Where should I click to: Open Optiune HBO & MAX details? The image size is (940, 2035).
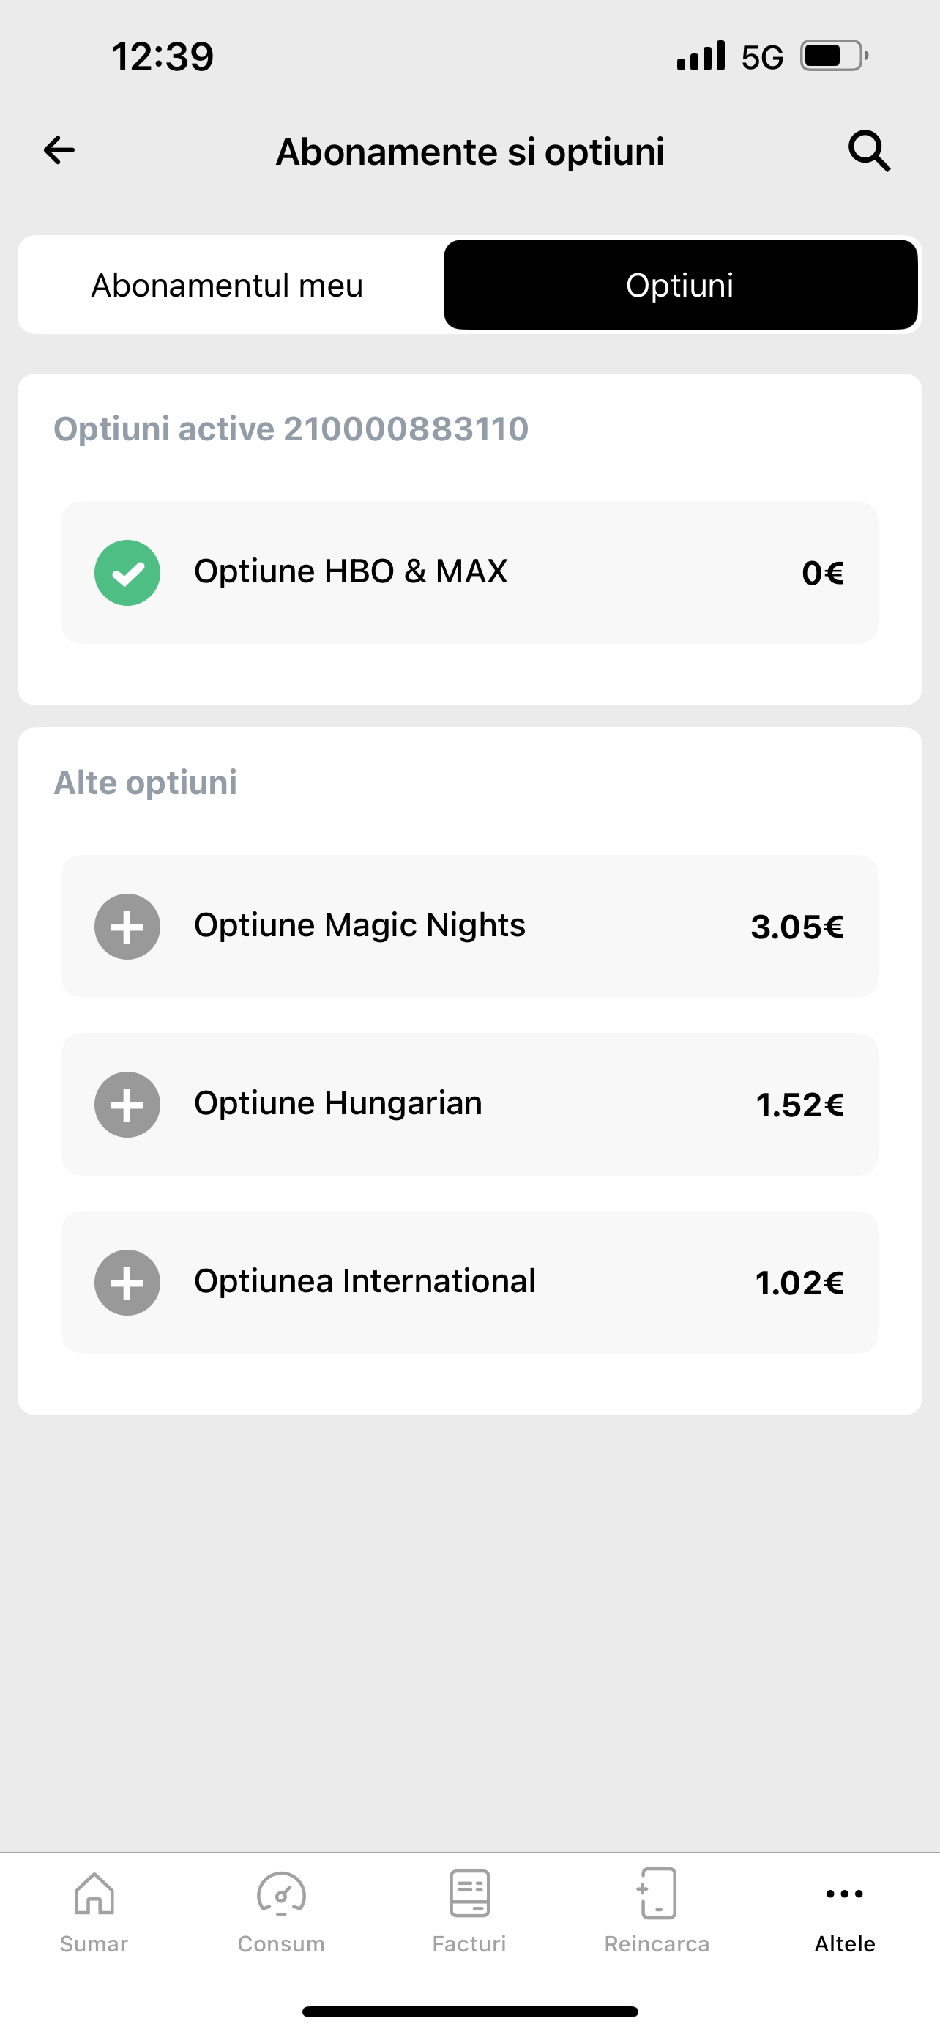click(x=351, y=571)
